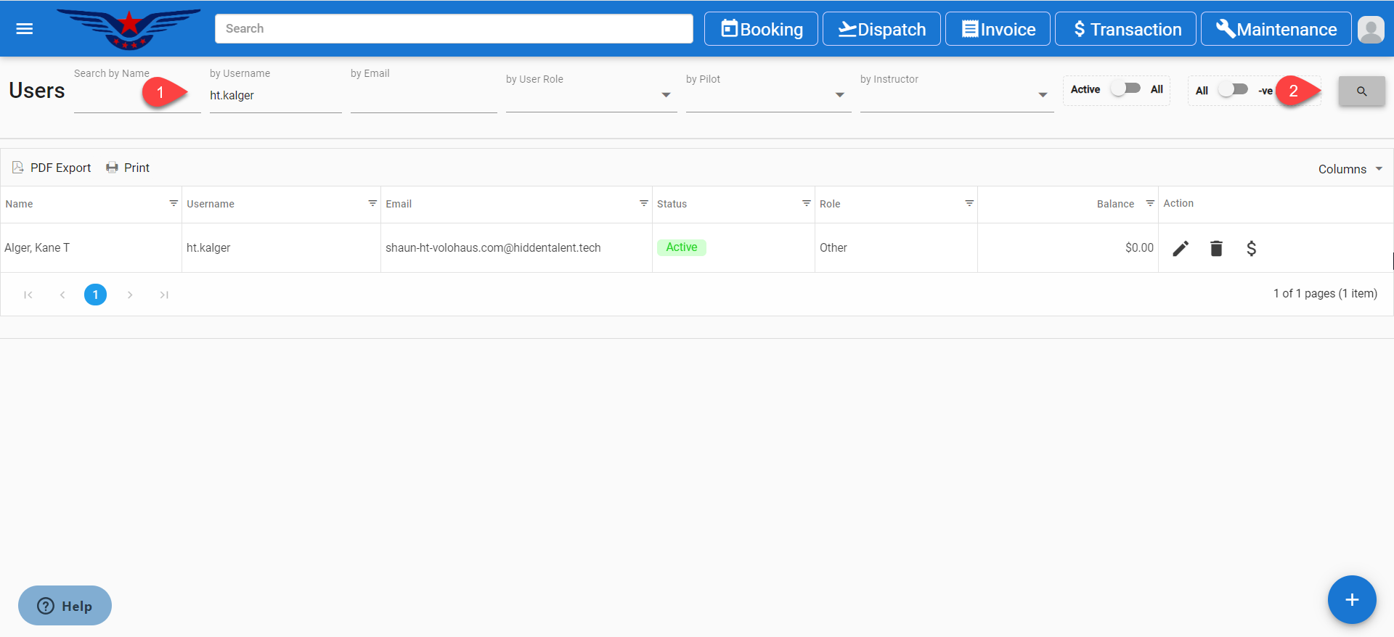This screenshot has width=1394, height=637.
Task: Click the pencil edit icon for Alger, Kane T
Action: (1181, 248)
